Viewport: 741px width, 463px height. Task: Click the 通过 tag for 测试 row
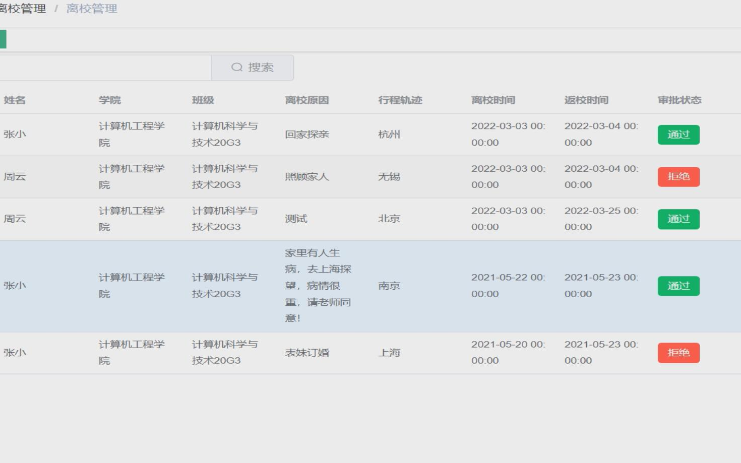(678, 219)
